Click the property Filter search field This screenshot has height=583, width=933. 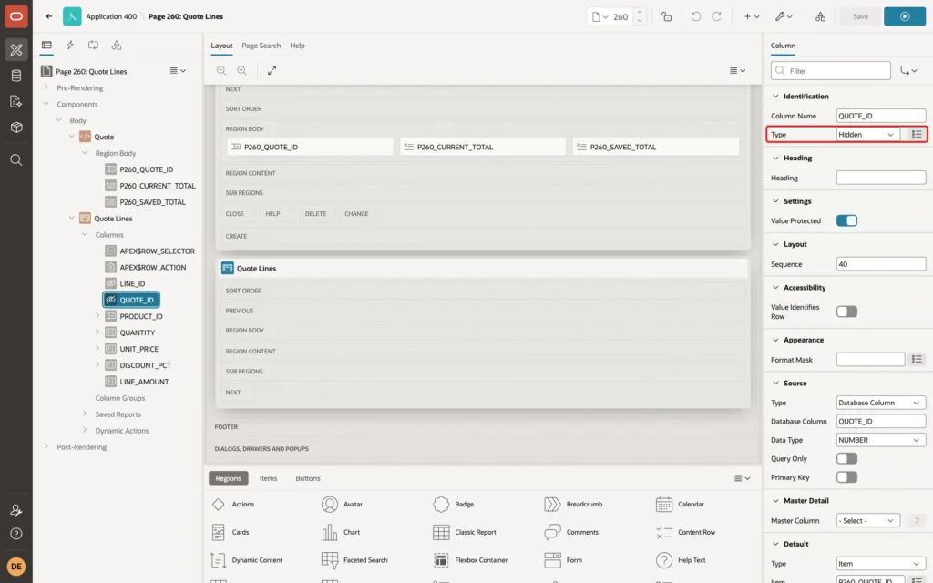(x=831, y=71)
